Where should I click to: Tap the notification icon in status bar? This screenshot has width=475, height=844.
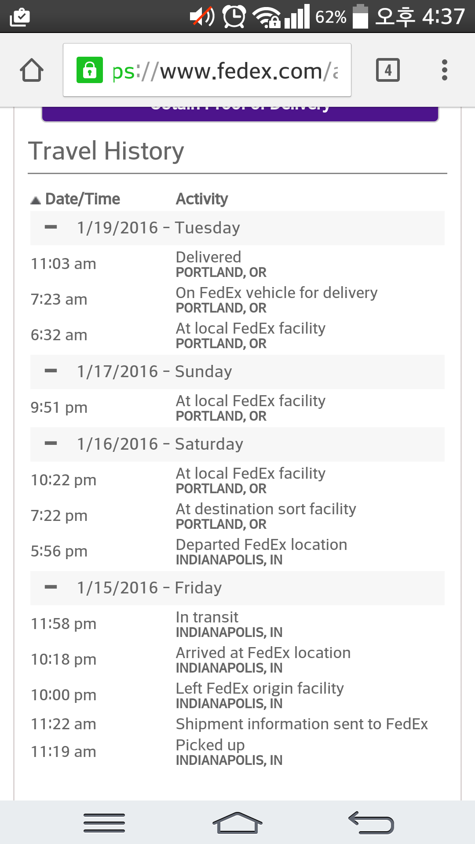click(20, 17)
